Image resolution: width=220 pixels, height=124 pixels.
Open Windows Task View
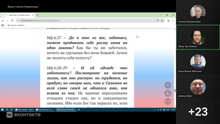pos(11,110)
